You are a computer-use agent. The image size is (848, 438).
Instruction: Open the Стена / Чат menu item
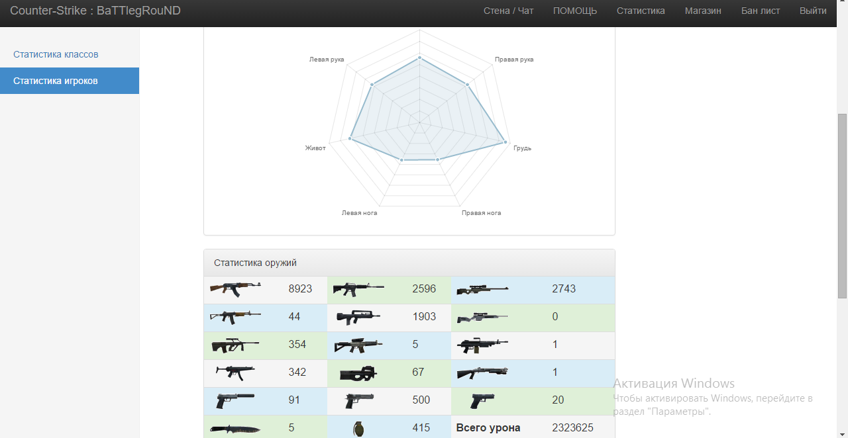click(508, 11)
